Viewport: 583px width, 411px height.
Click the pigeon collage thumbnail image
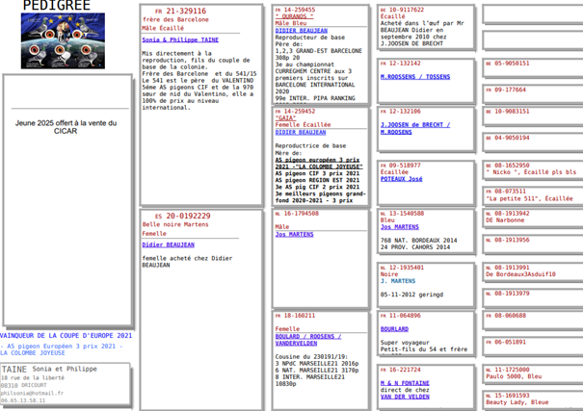[x=63, y=40]
